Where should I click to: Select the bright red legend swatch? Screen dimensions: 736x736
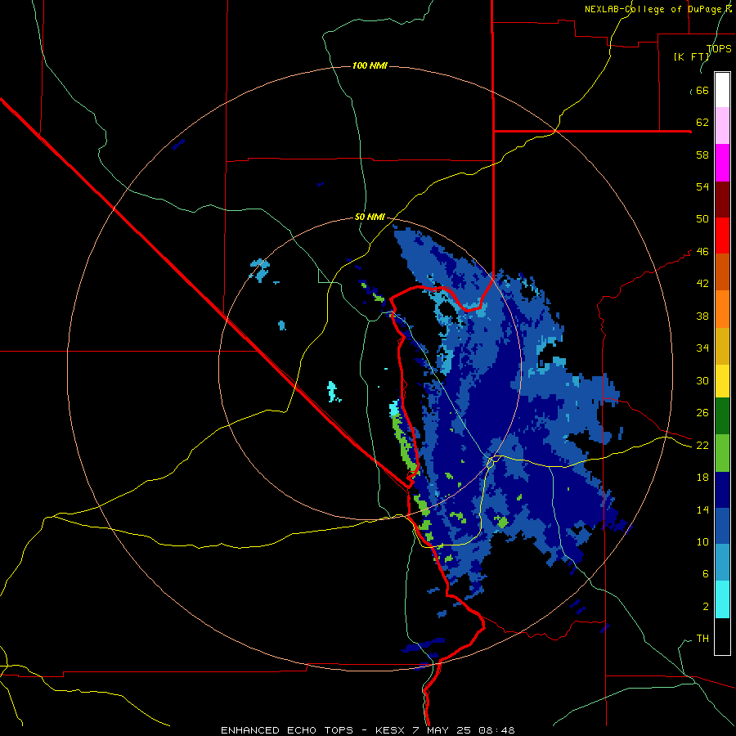click(x=722, y=236)
